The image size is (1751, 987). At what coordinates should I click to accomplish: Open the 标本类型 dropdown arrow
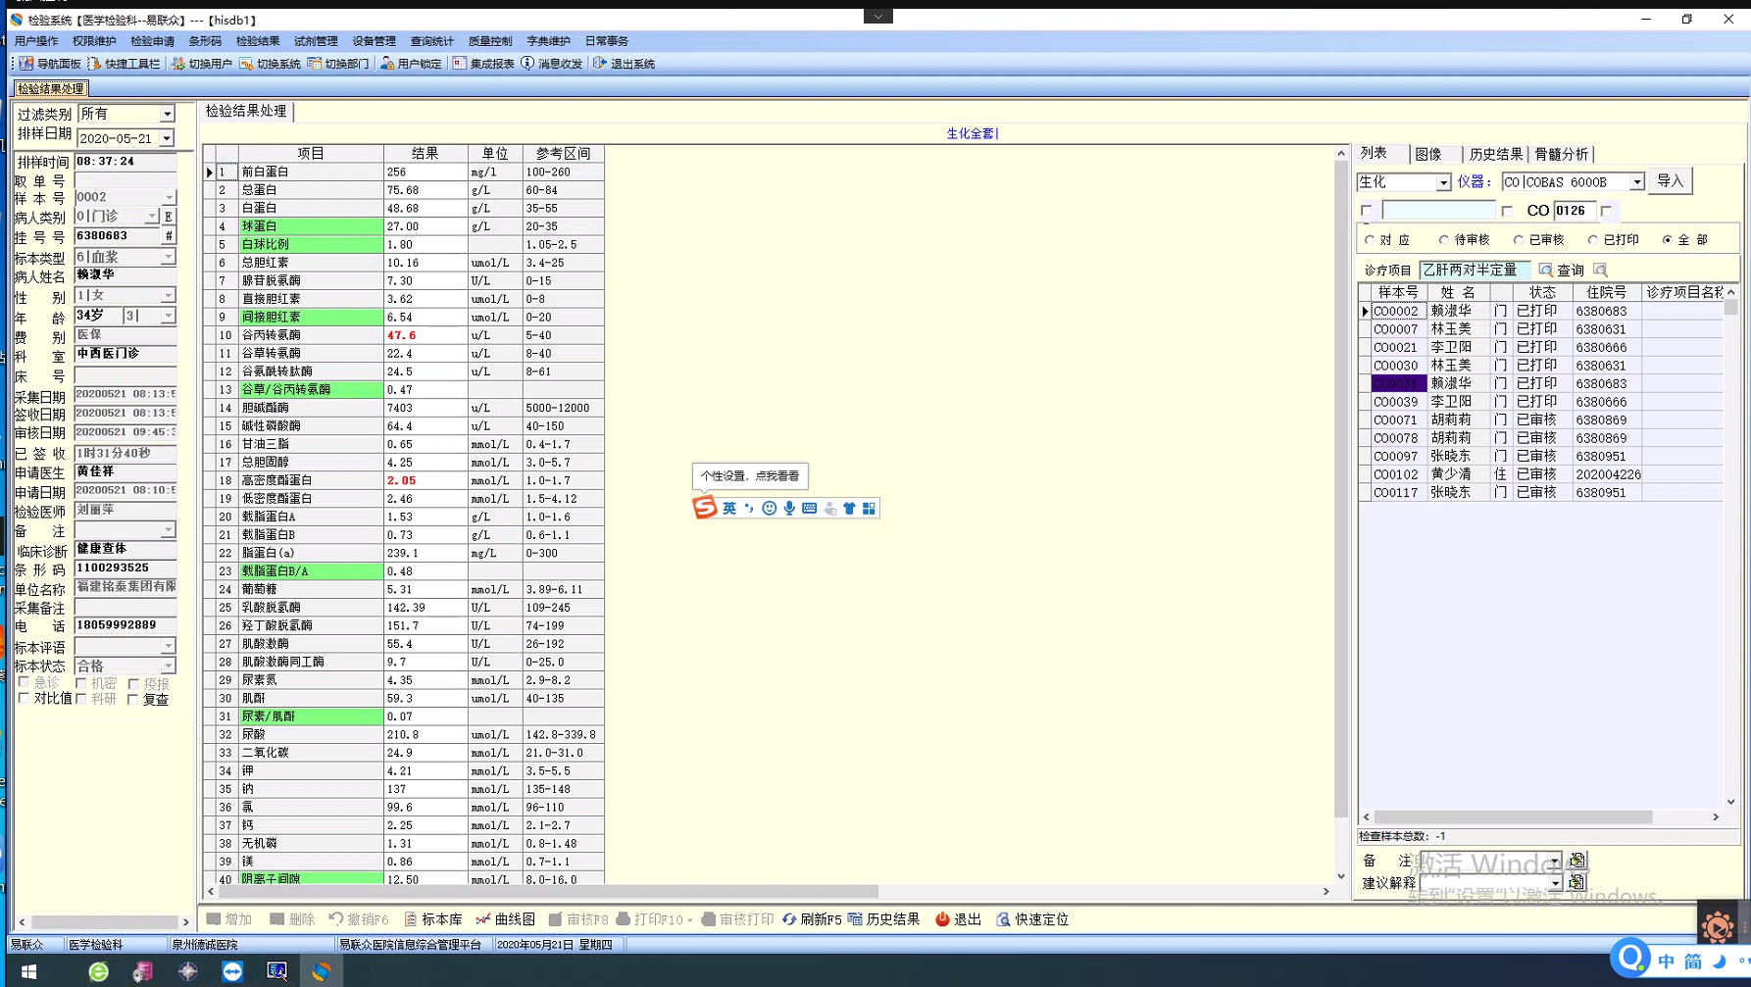click(x=169, y=257)
